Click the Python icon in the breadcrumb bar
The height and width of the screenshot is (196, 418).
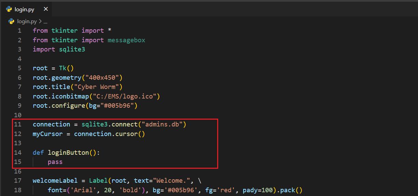click(x=12, y=21)
